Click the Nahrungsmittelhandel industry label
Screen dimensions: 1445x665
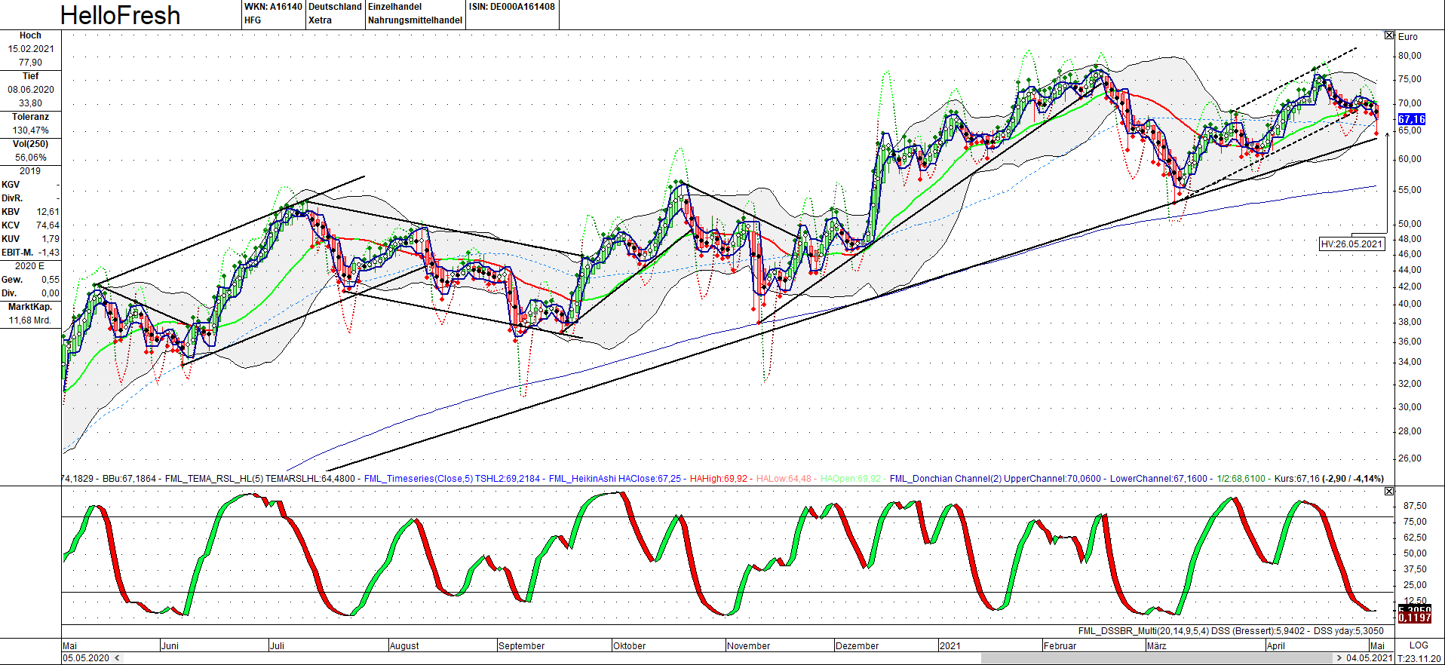pyautogui.click(x=415, y=20)
